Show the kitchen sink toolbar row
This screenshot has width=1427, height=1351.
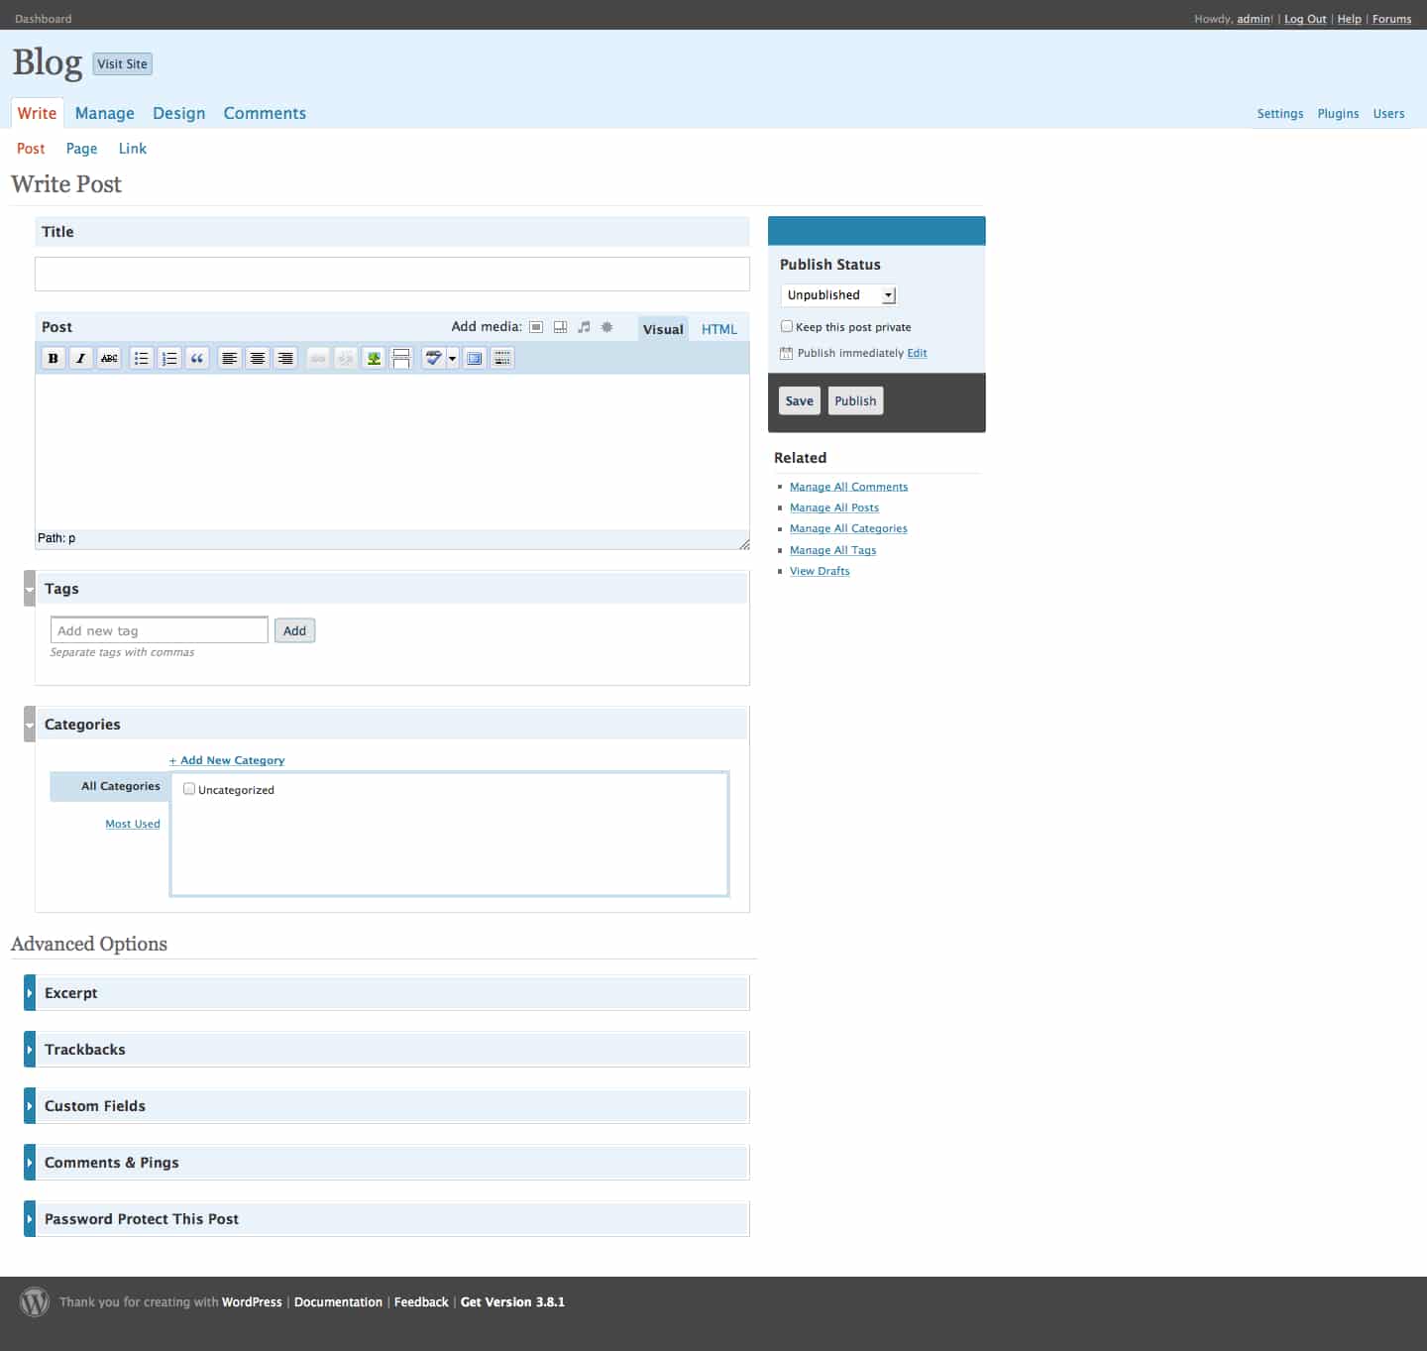point(502,359)
